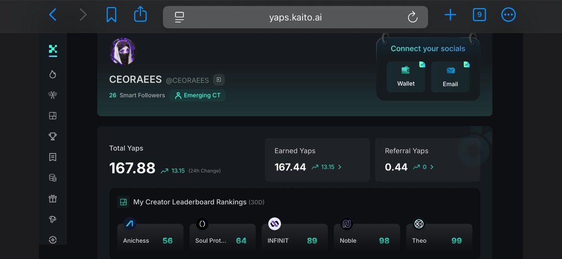Open the Soul Protocol ranking card
This screenshot has height=259, width=562.
(x=222, y=239)
